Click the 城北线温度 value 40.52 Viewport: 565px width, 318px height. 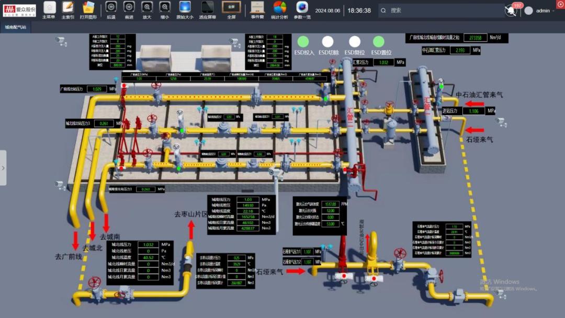click(148, 257)
